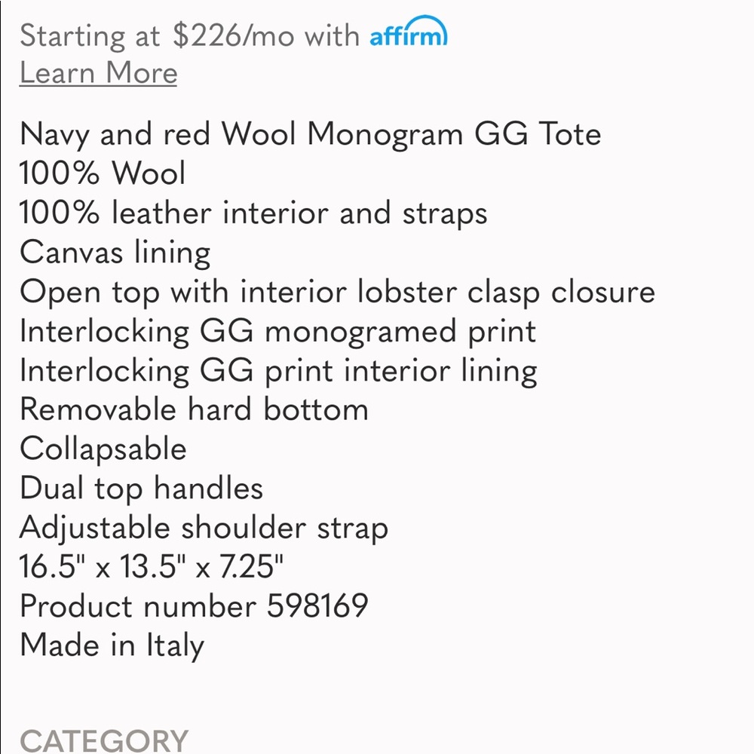Click the 'Dual top handles' line
Screen dimensions: 754x754
141,488
